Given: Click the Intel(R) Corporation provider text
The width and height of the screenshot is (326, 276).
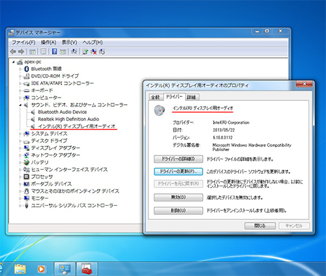Looking at the screenshot, I should pyautogui.click(x=231, y=122).
